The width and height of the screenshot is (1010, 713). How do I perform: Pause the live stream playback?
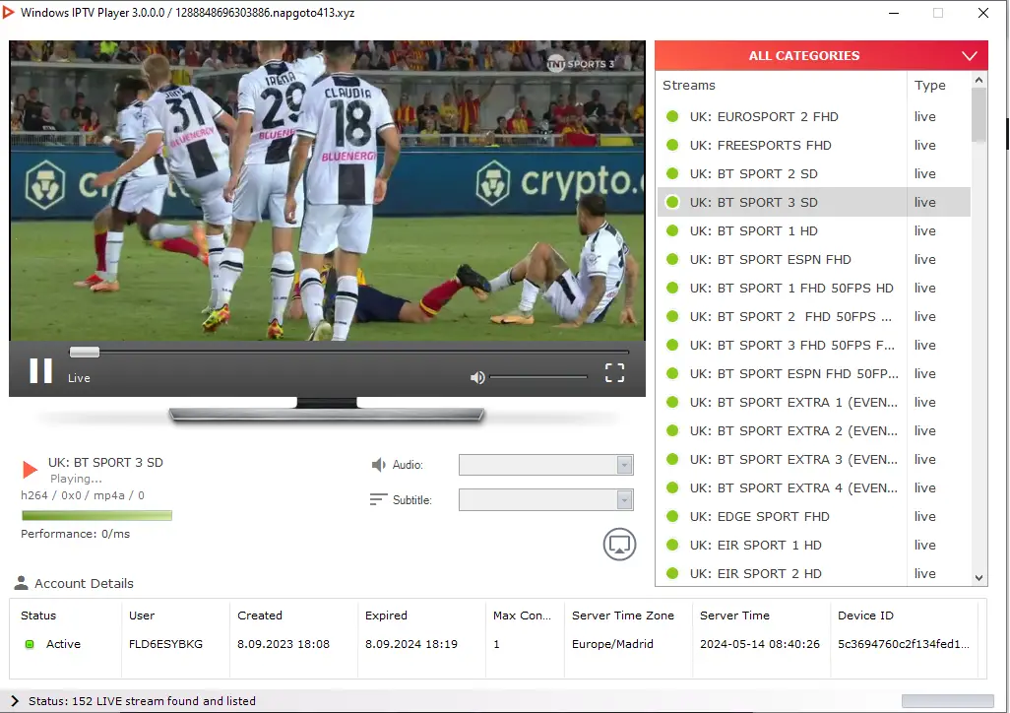point(40,370)
